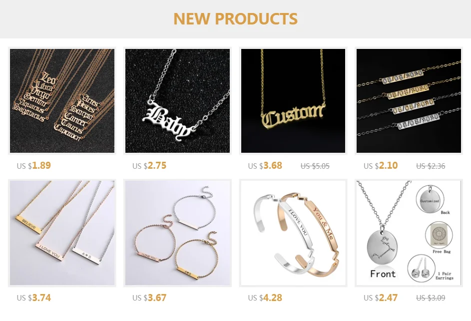
Task: Open the silver Baby necklace product image
Action: [x=177, y=101]
